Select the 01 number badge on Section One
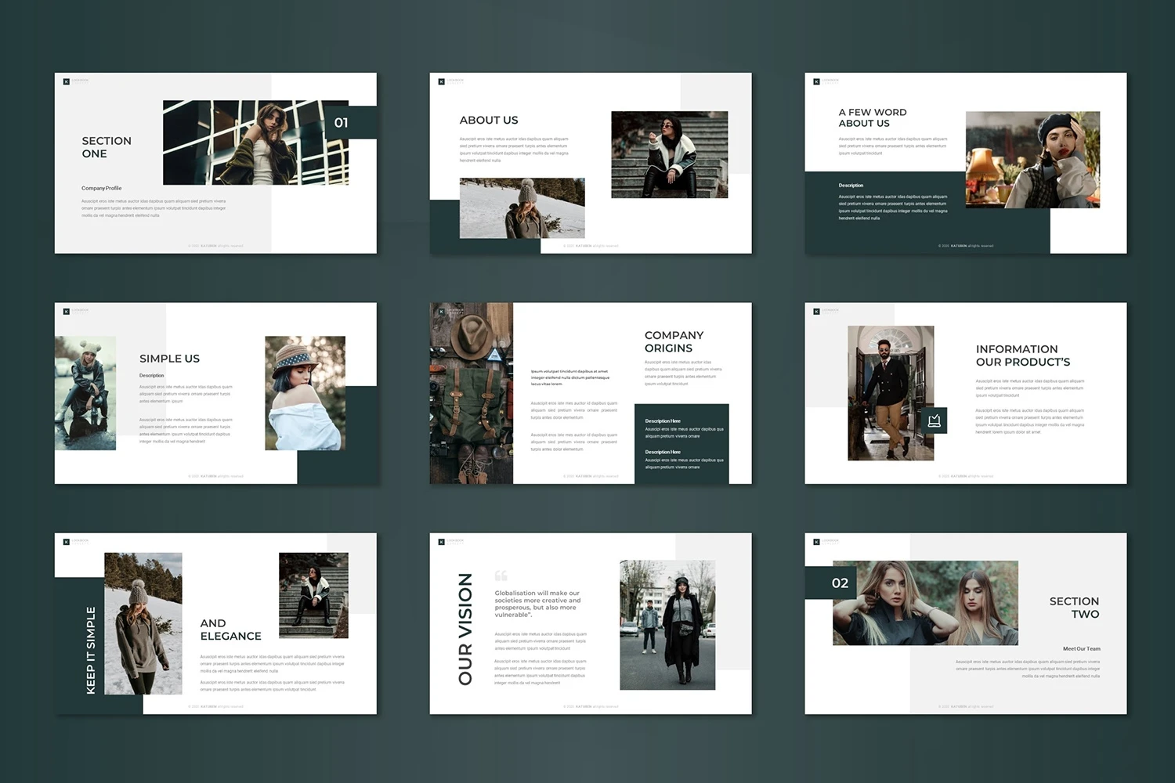Image resolution: width=1175 pixels, height=783 pixels. [342, 123]
